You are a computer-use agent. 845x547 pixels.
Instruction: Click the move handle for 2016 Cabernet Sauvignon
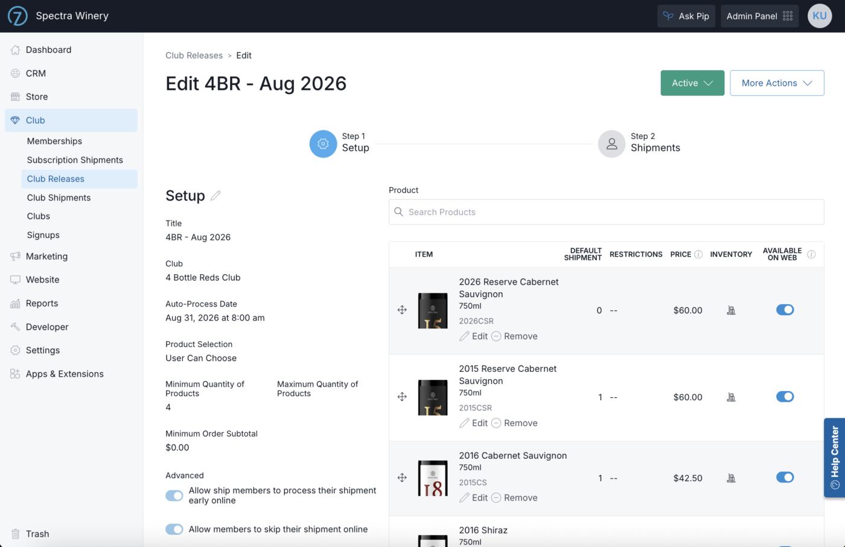402,478
